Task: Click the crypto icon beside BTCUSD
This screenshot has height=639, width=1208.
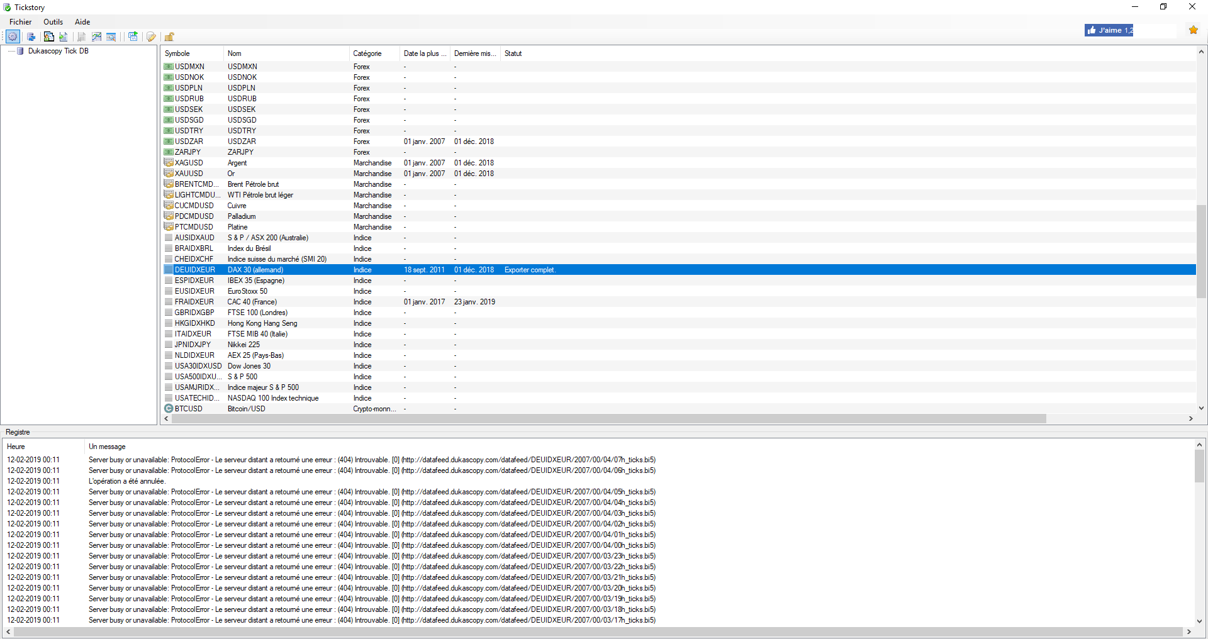Action: point(169,408)
